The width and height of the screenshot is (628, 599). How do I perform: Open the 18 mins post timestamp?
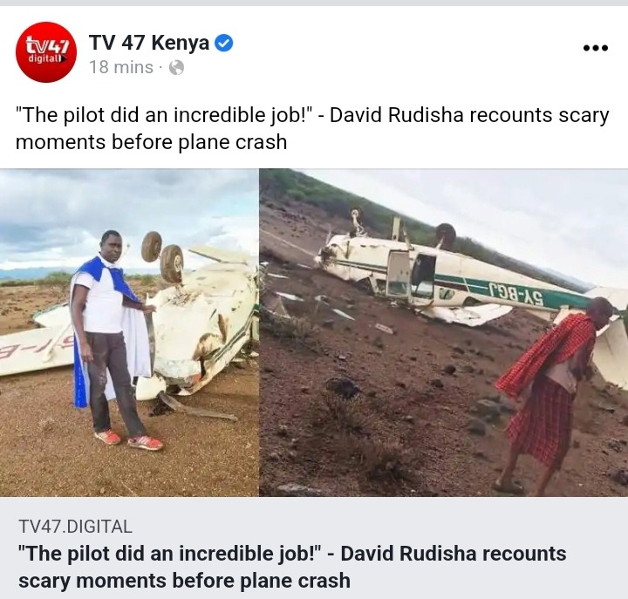click(121, 67)
